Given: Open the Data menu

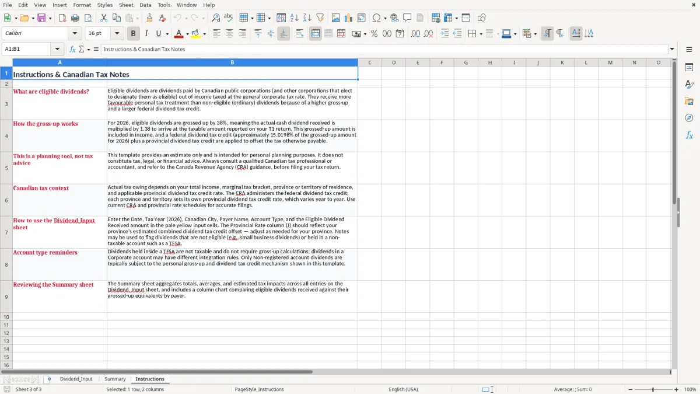Looking at the screenshot, I should (x=145, y=5).
